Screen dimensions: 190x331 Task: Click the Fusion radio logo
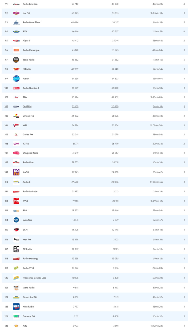click(x=16, y=78)
